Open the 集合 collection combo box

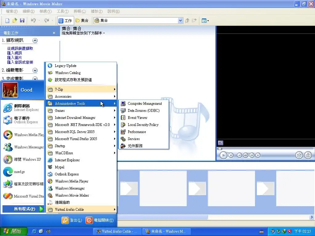click(x=138, y=21)
